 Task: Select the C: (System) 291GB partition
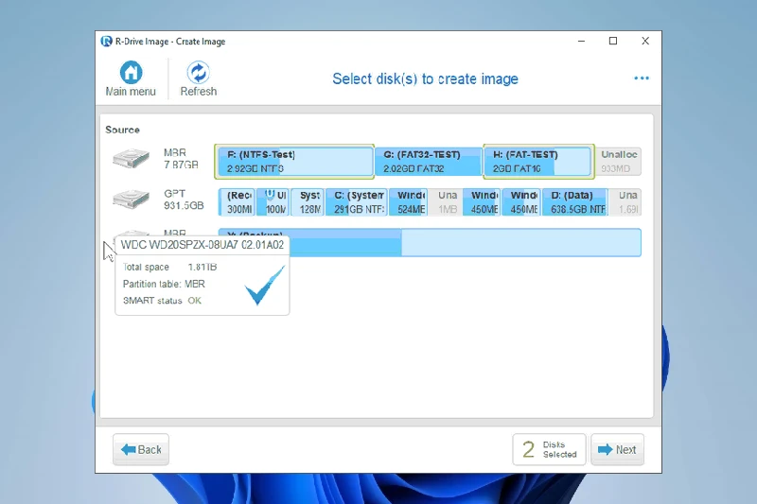357,201
